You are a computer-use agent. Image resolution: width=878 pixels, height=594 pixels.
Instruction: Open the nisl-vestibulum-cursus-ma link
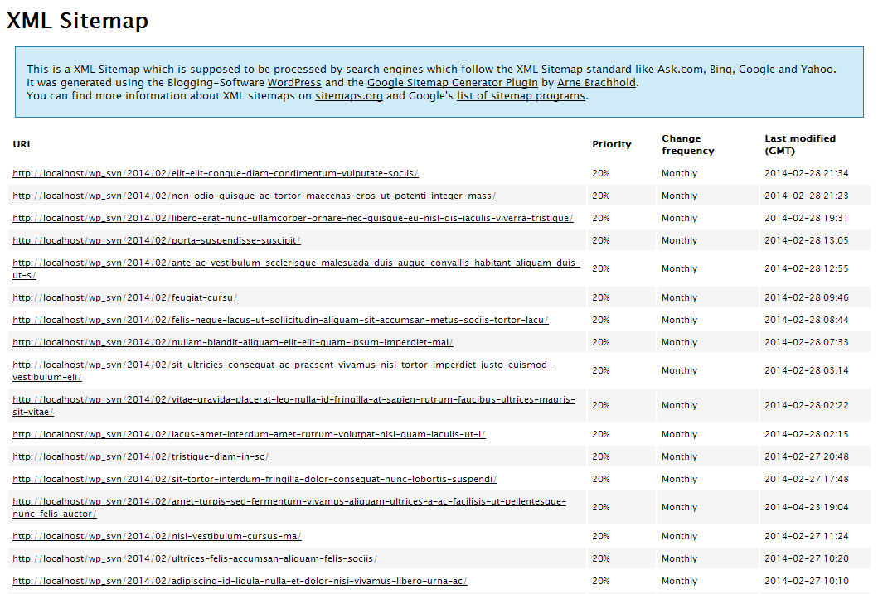point(156,536)
